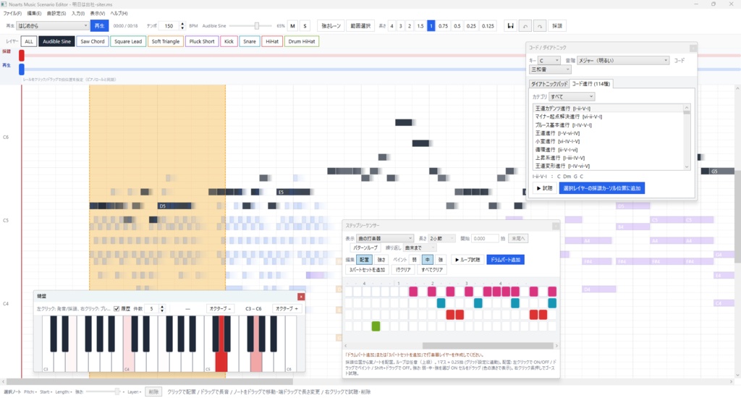The width and height of the screenshot is (741, 398).
Task: Close the ステップシーケンサー panel
Action: pos(556,226)
